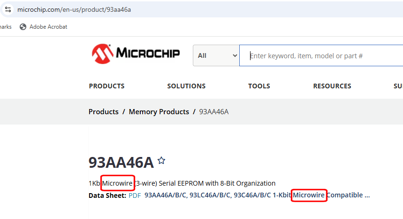Click the microchip.com URL in address bar
Image resolution: width=403 pixels, height=219 pixels.
(x=74, y=9)
